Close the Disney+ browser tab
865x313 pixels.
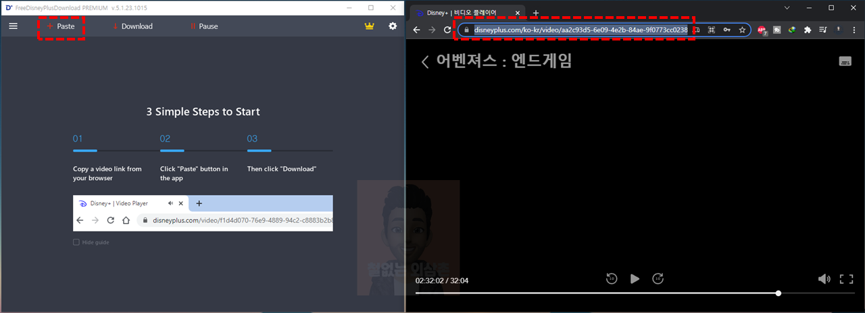pyautogui.click(x=518, y=13)
